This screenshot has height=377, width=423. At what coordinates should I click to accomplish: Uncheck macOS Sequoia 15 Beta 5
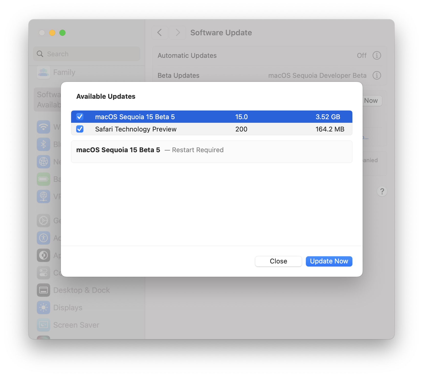click(80, 117)
